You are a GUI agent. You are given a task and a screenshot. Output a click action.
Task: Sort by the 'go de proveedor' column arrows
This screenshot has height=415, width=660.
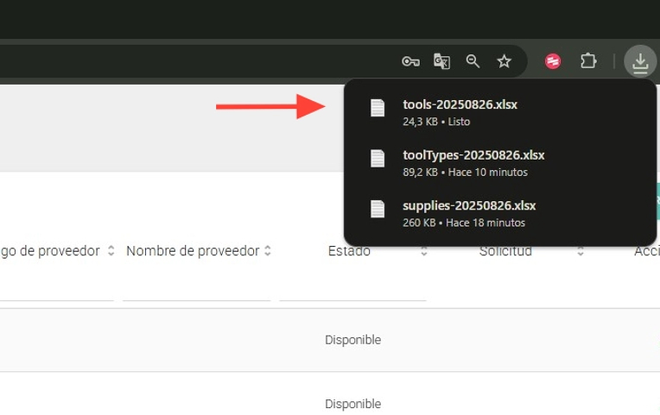pos(111,251)
